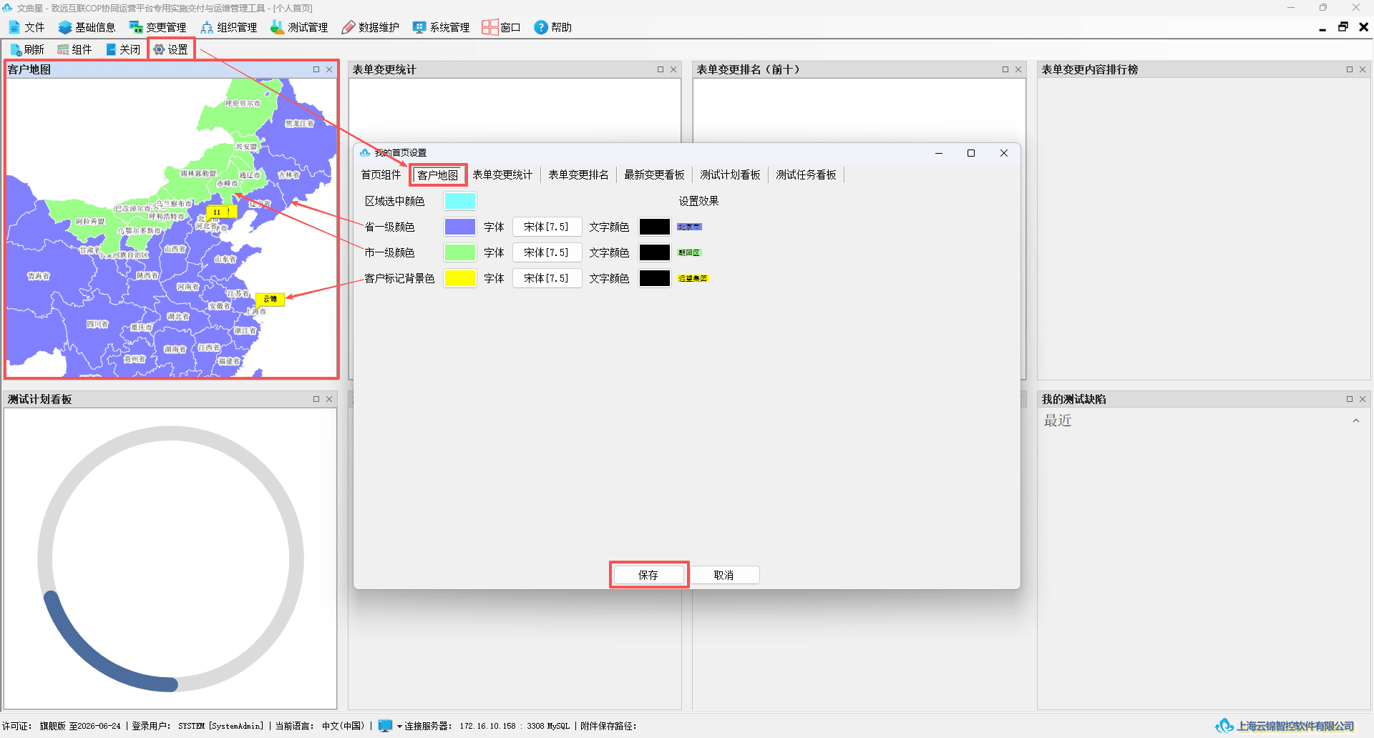Maximize the 表单变更统计 panel toggle
The width and height of the screenshot is (1374, 738).
tap(661, 69)
